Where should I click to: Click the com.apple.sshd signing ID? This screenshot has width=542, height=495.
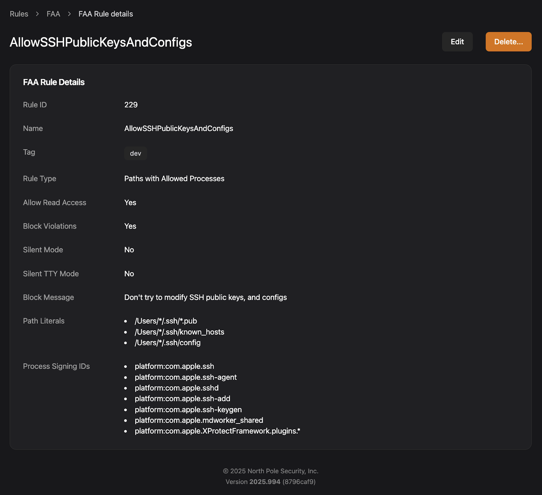click(x=176, y=388)
